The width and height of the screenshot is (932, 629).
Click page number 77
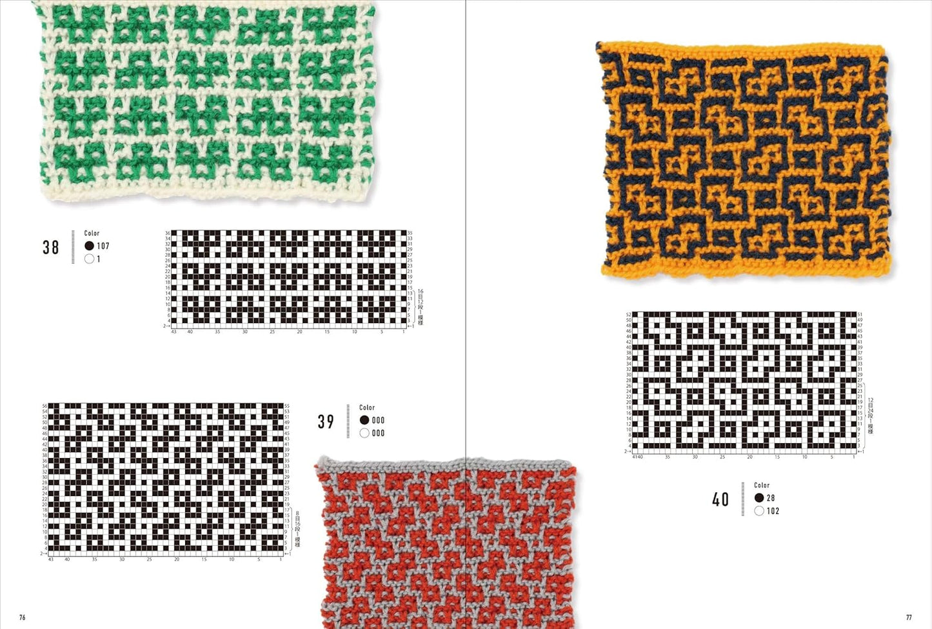pos(909,617)
